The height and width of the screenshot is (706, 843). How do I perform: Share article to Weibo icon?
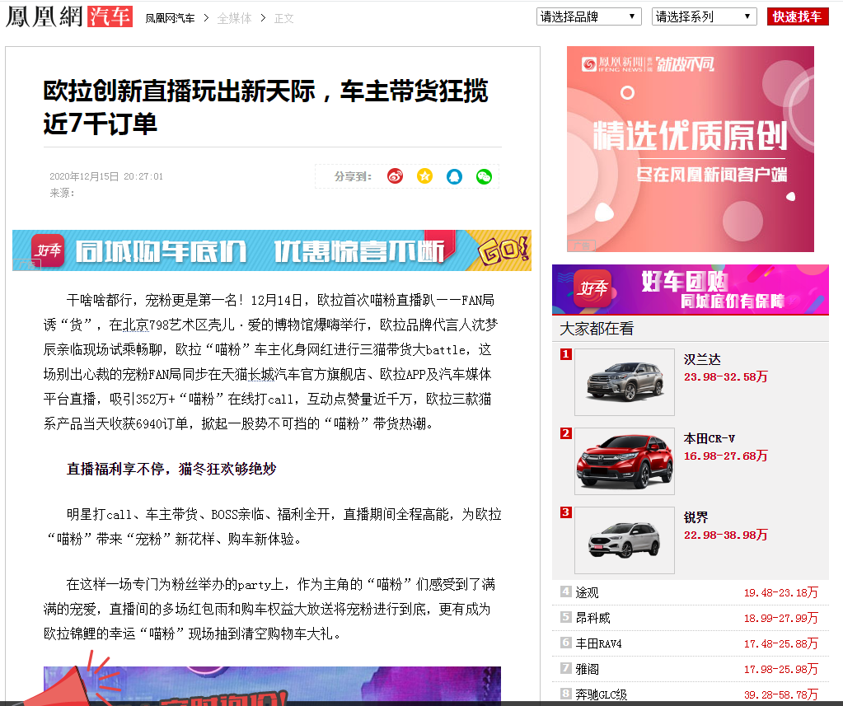[396, 176]
